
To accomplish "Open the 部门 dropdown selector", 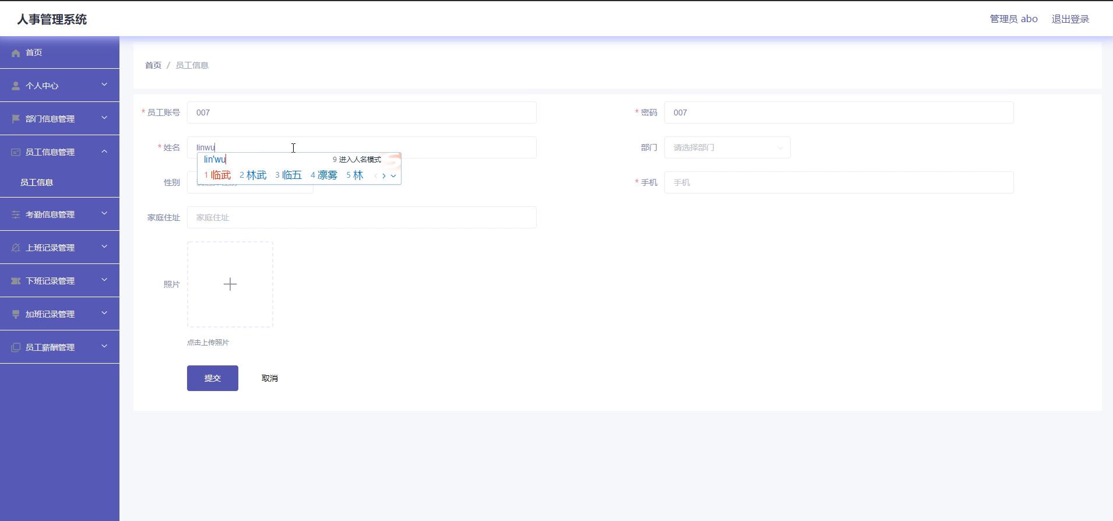I will coord(727,147).
